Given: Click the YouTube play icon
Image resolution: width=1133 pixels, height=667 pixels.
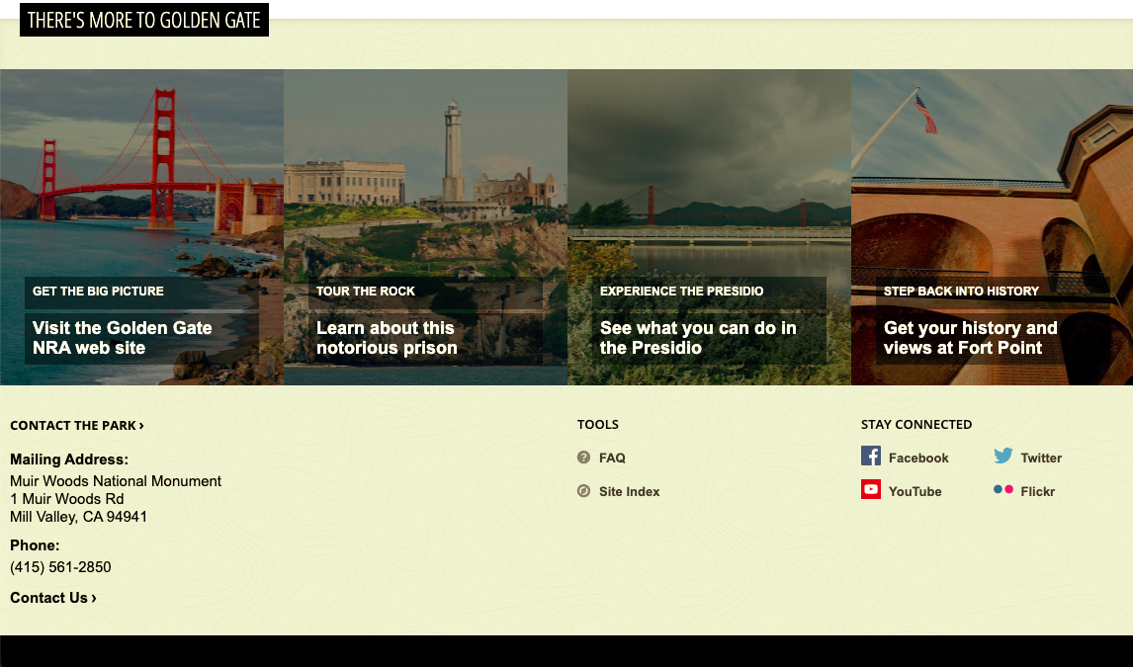Looking at the screenshot, I should [871, 489].
